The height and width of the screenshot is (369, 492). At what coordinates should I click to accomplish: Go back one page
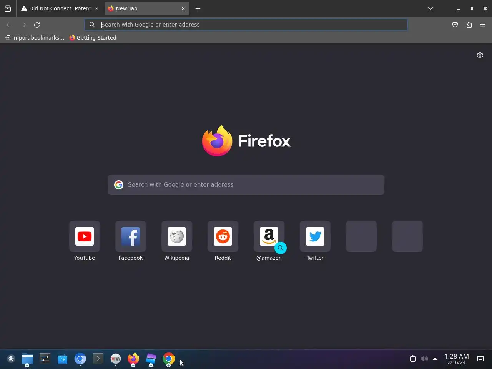9,25
